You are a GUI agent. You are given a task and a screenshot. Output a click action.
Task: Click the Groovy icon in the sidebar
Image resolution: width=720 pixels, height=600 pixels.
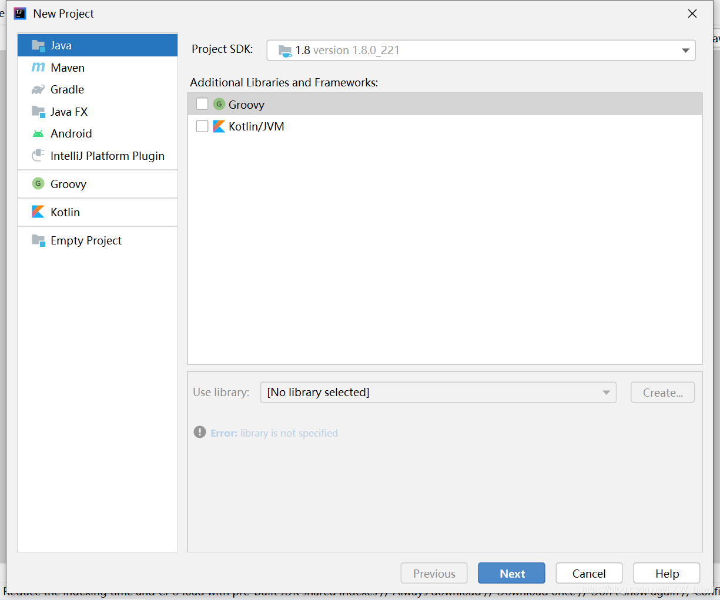pos(38,183)
